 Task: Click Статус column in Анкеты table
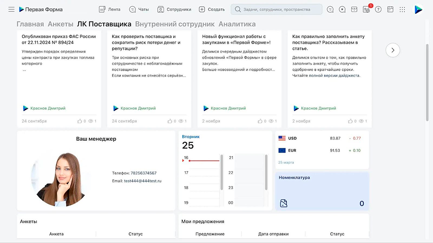pyautogui.click(x=136, y=234)
